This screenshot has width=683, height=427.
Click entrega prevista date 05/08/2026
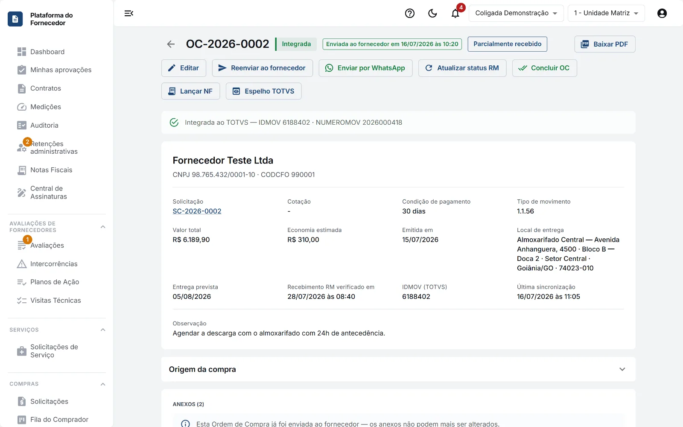pyautogui.click(x=192, y=296)
